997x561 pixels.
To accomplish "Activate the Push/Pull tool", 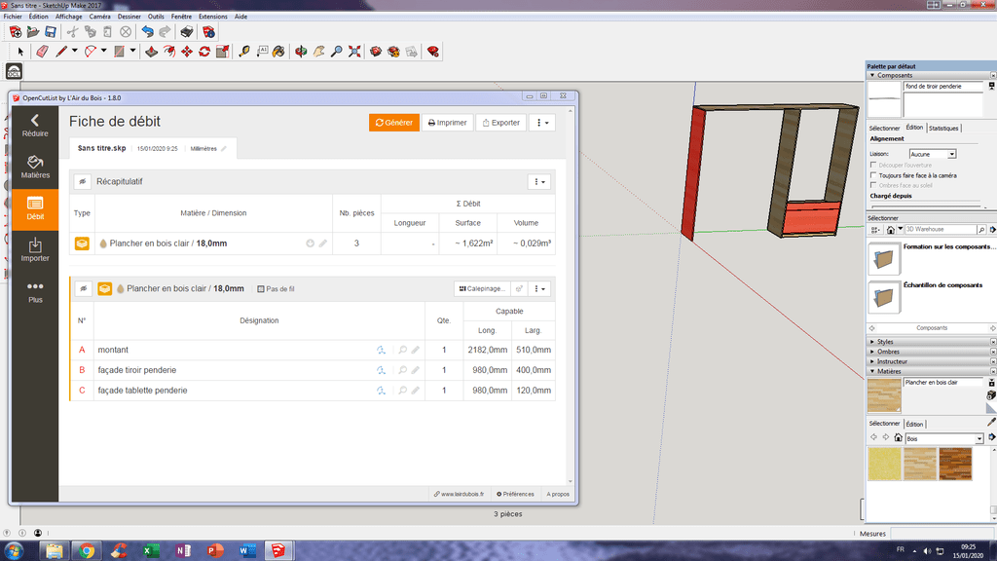I will pos(151,52).
